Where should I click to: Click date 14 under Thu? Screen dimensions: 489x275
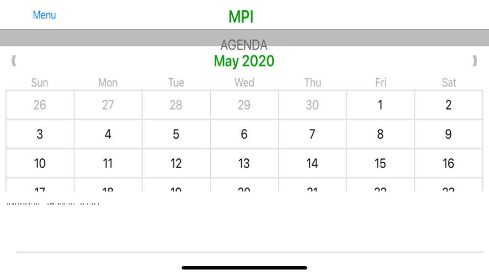(x=312, y=164)
